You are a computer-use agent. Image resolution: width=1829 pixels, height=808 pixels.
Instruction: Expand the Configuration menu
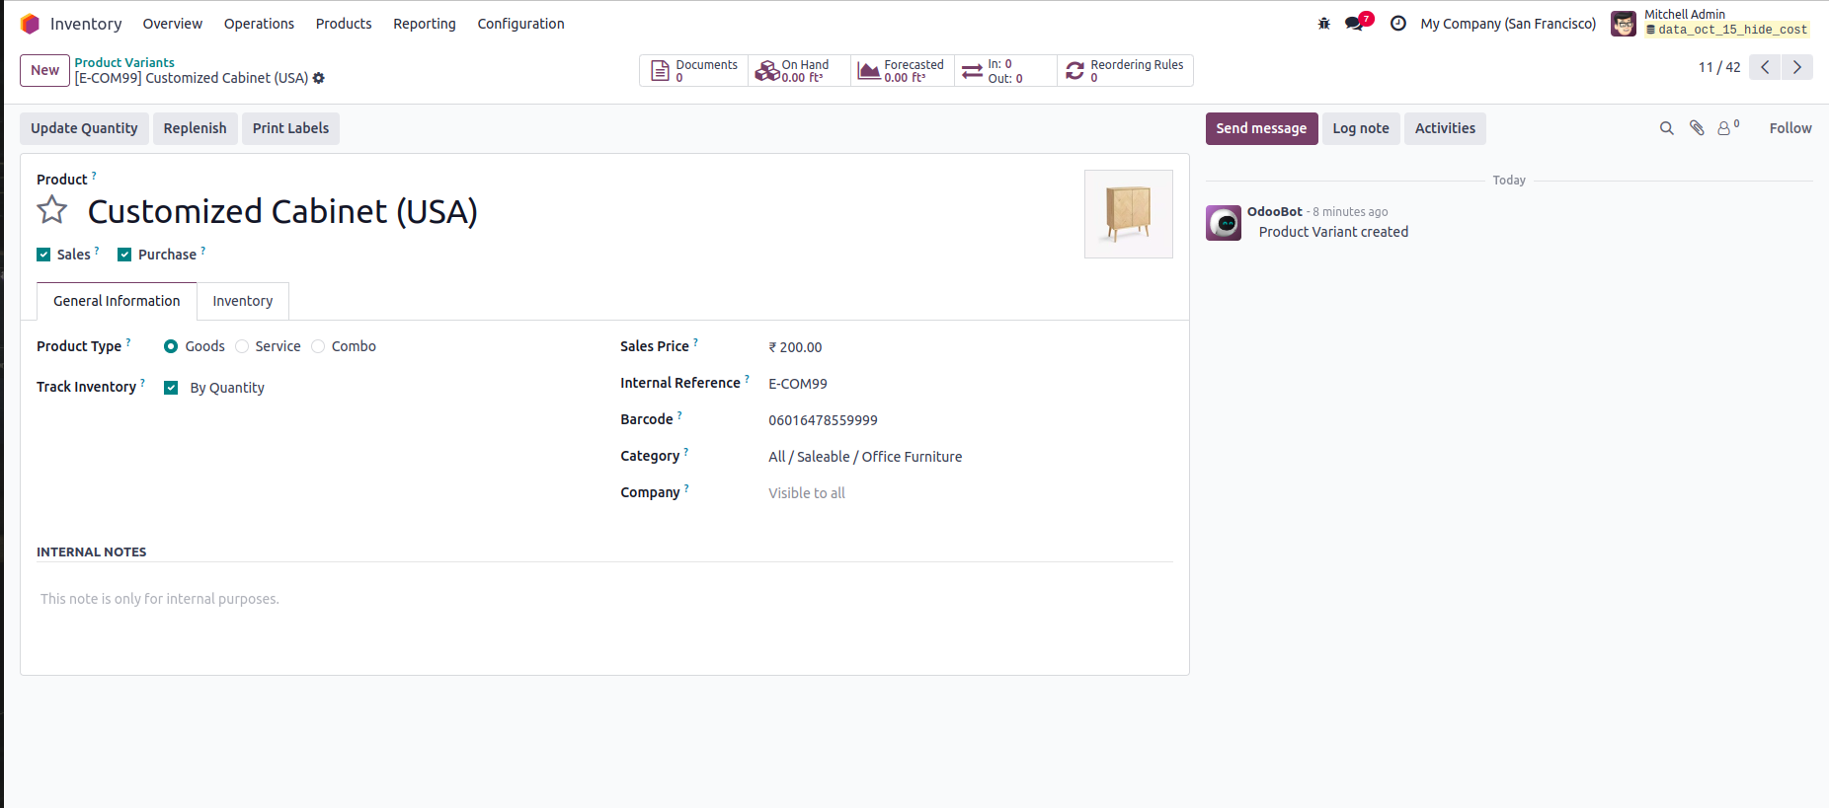coord(520,24)
